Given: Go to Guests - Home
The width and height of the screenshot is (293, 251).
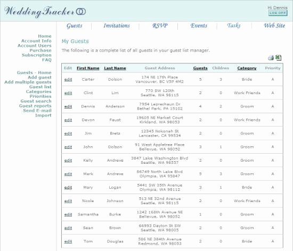Looking at the screenshot, I should click(x=34, y=72).
